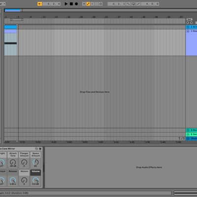Click the MIDI arrangement overdub plus button
The height and width of the screenshot is (197, 197).
click(84, 4)
